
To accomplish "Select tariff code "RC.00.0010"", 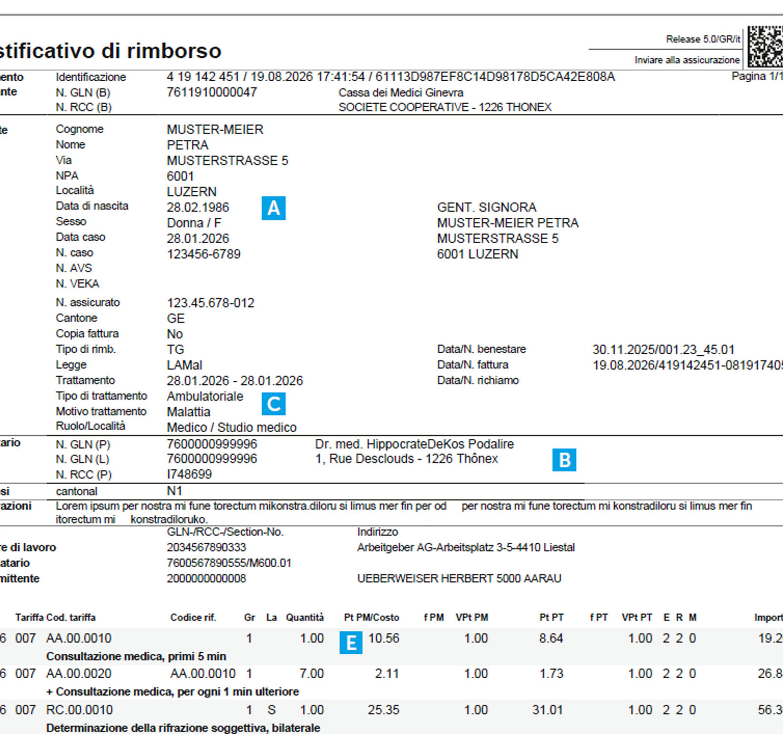I will pos(80,710).
